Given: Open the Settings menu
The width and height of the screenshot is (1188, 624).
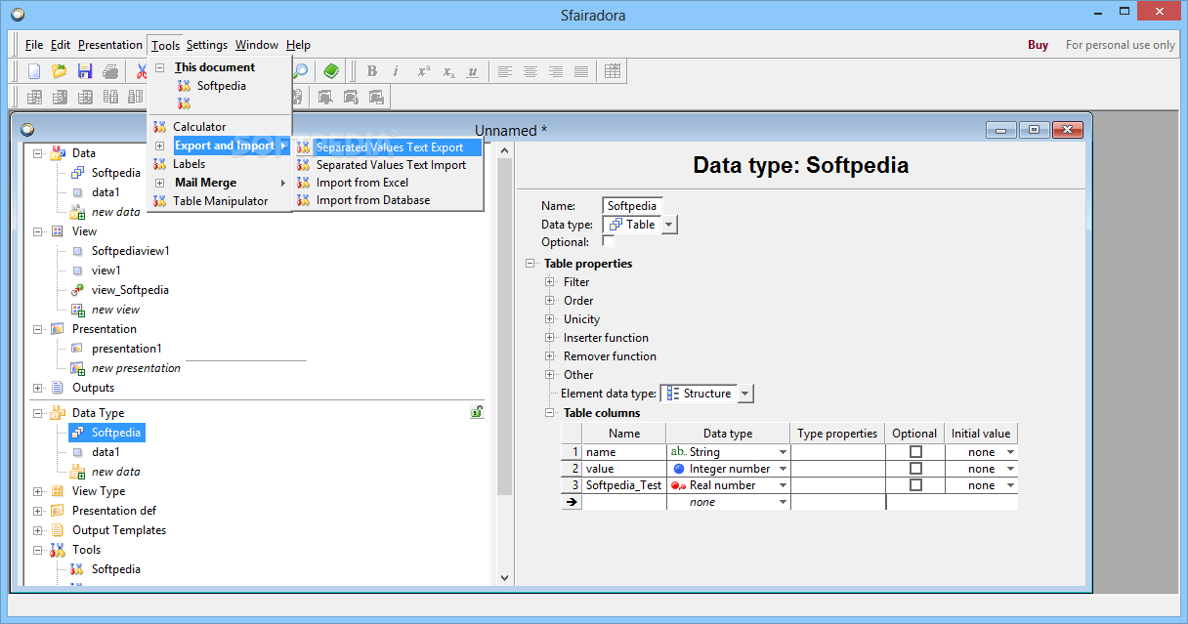Looking at the screenshot, I should pyautogui.click(x=206, y=45).
